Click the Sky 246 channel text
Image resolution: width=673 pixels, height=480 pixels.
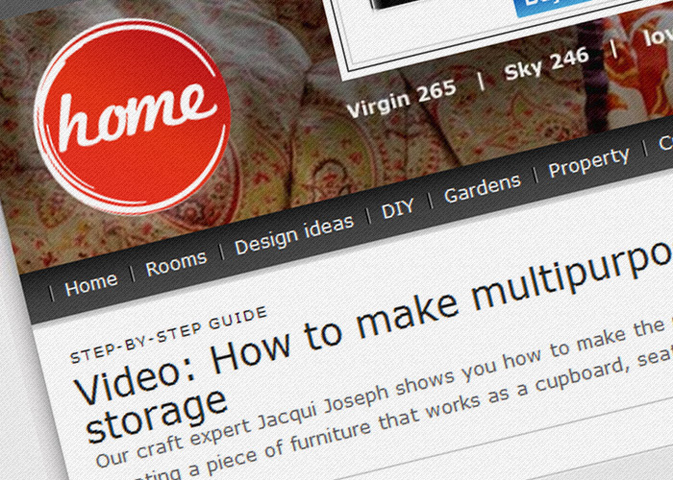pyautogui.click(x=546, y=64)
